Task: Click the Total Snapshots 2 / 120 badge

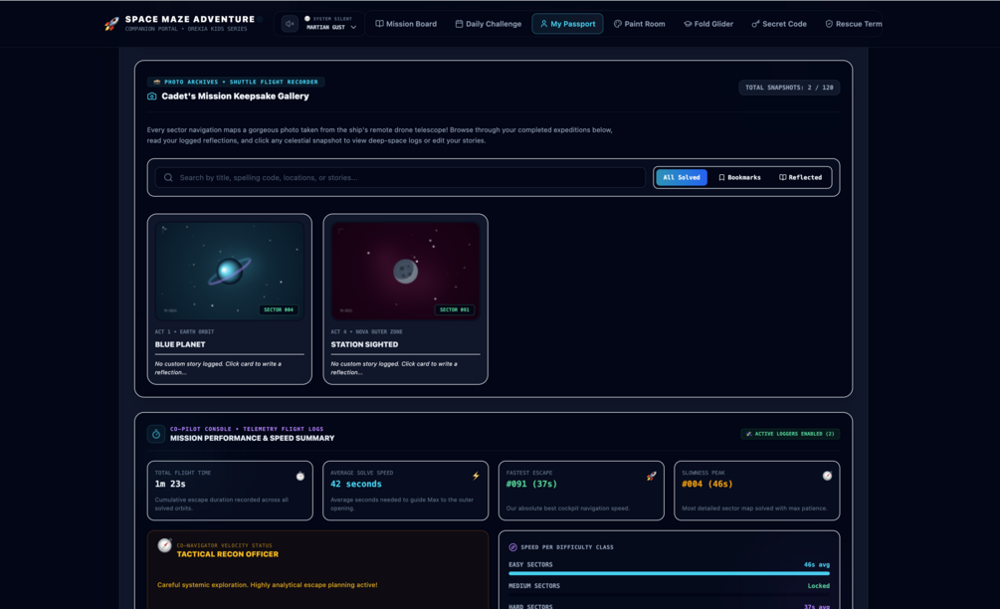Action: 789,88
